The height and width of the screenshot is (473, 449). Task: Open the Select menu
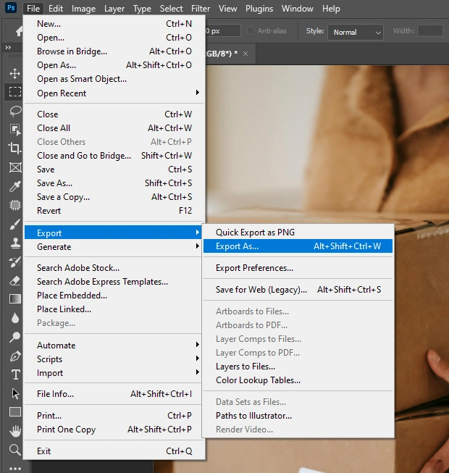coord(172,9)
